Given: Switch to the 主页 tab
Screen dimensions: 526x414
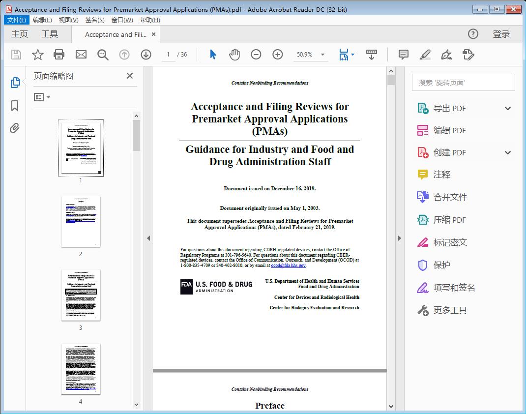Looking at the screenshot, I should 20,34.
